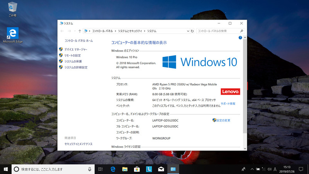Open セキュリティとメンテナンス link
309x174 pixels.
tap(78, 144)
